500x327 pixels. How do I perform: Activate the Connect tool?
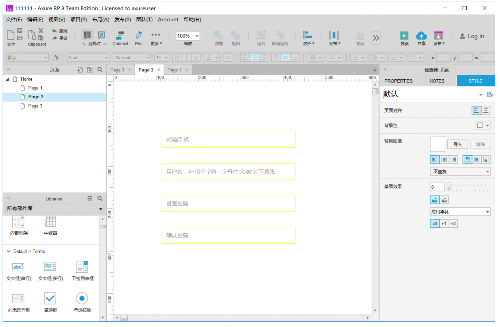120,38
